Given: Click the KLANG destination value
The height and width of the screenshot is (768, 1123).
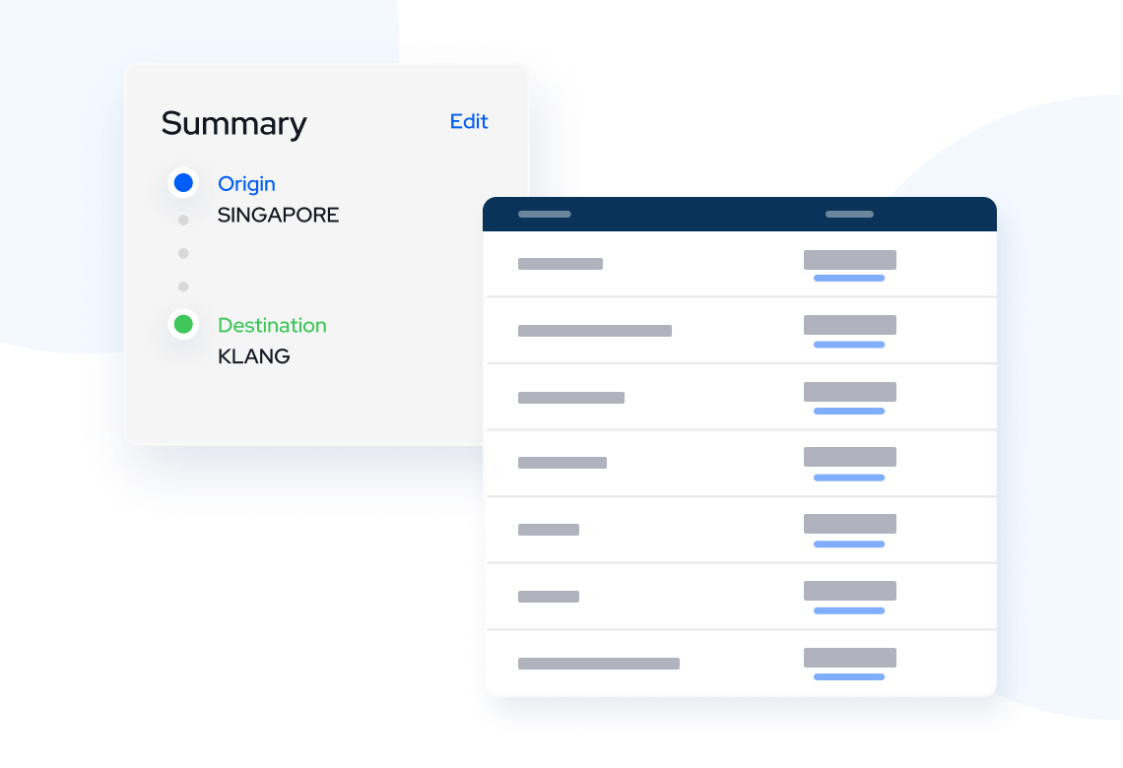Looking at the screenshot, I should coord(253,355).
